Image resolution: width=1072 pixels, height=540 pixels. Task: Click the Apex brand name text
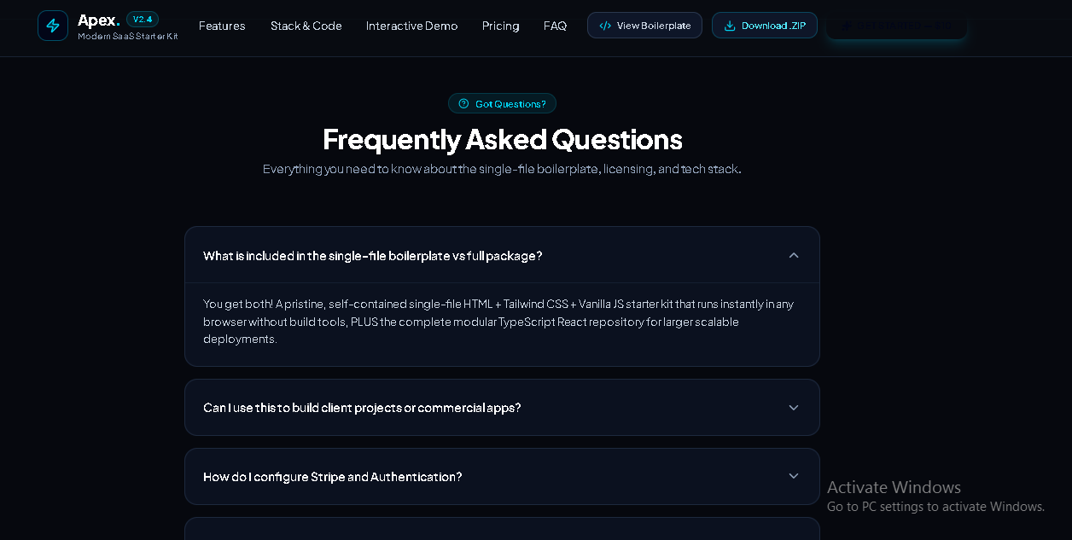(99, 20)
